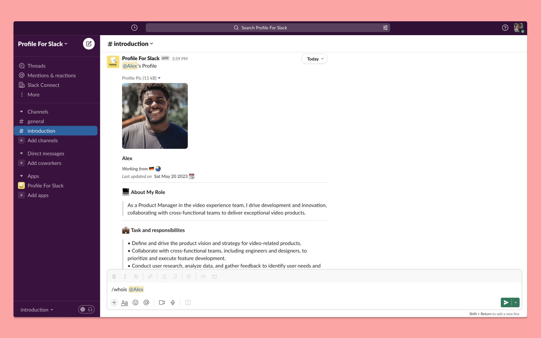The width and height of the screenshot is (541, 338).
Task: Enlarge Alex's profile picture
Action: [155, 116]
